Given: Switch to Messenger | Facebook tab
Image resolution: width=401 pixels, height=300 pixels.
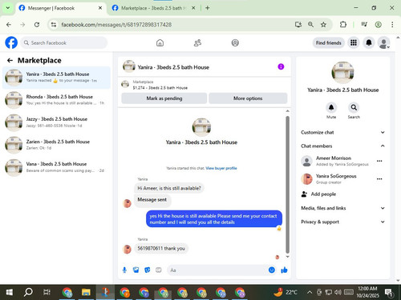Looking at the screenshot, I should (60, 8).
